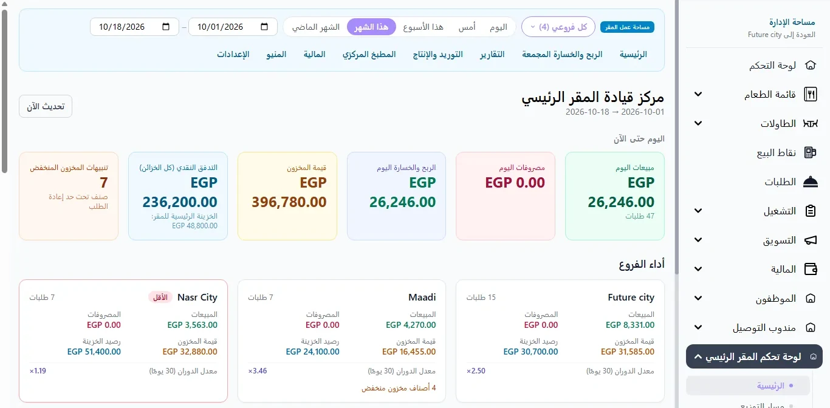830x408 pixels.
Task: Expand the التسويق sidebar chevron
Action: tap(698, 240)
